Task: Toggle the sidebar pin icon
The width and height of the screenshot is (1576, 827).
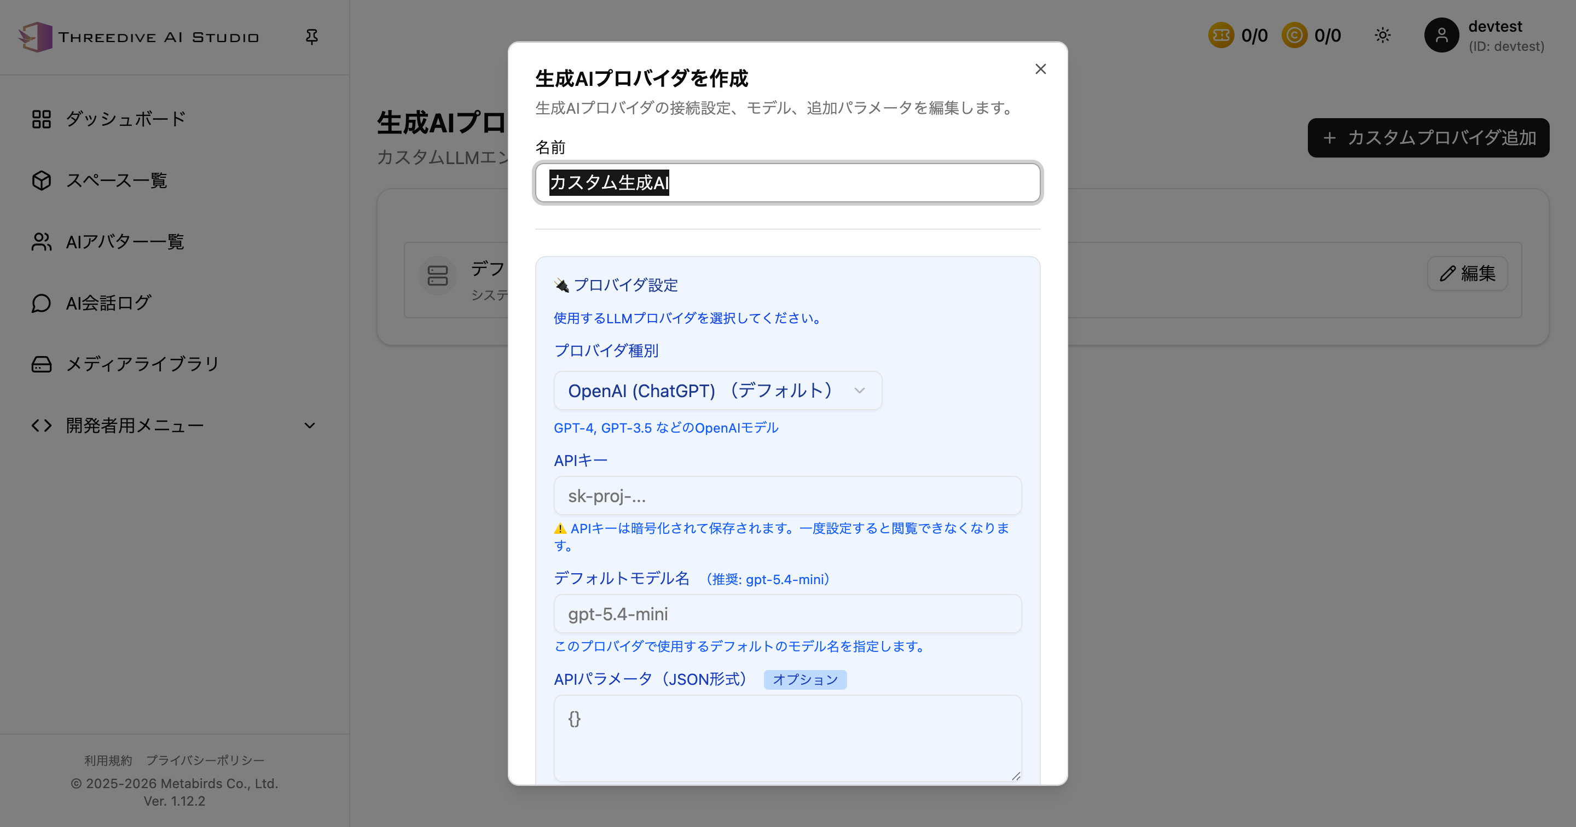Action: (311, 37)
